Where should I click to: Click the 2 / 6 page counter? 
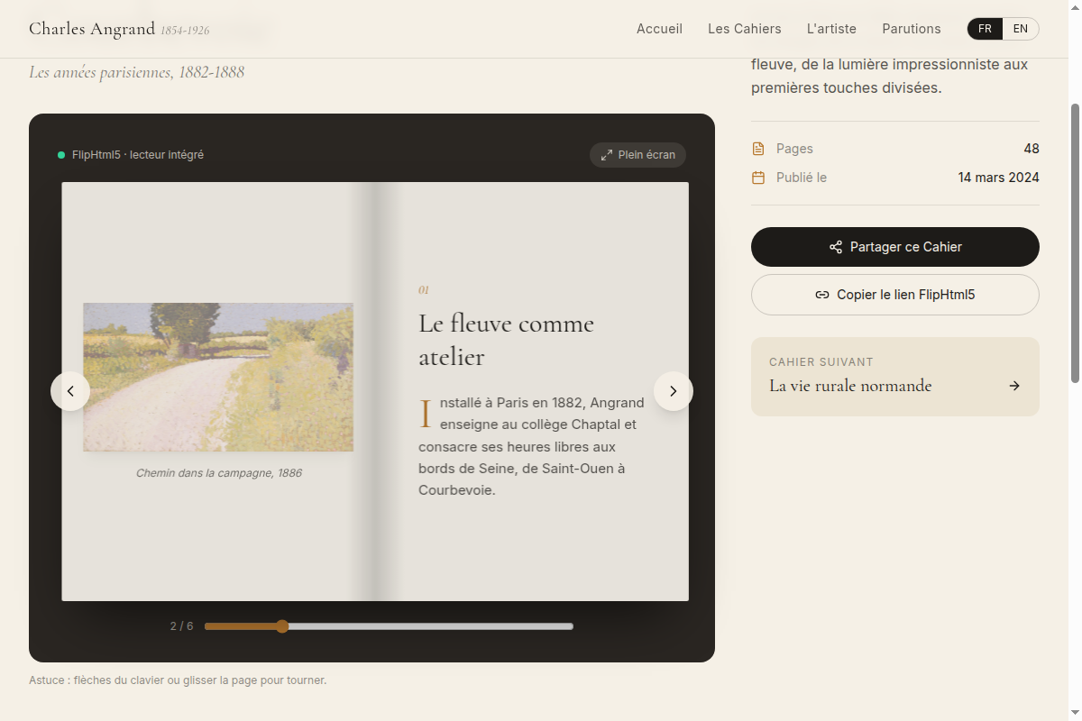click(x=181, y=626)
